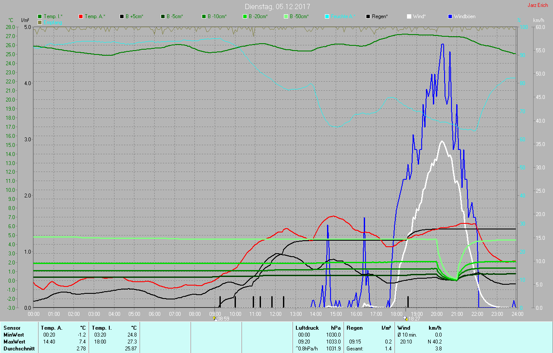Click the sunset icon at 18:27

pos(405,318)
